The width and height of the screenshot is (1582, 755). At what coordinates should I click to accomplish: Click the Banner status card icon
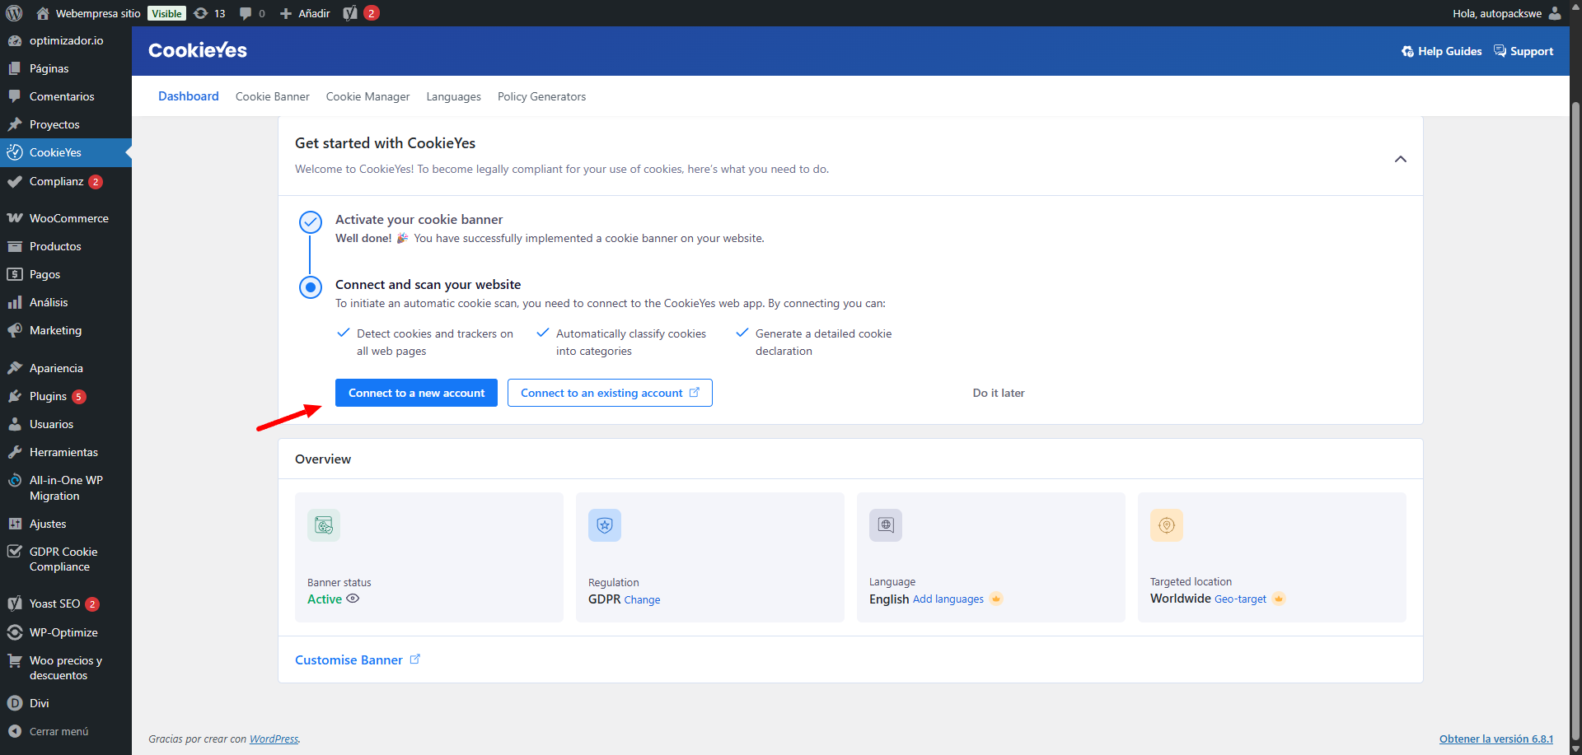[324, 525]
